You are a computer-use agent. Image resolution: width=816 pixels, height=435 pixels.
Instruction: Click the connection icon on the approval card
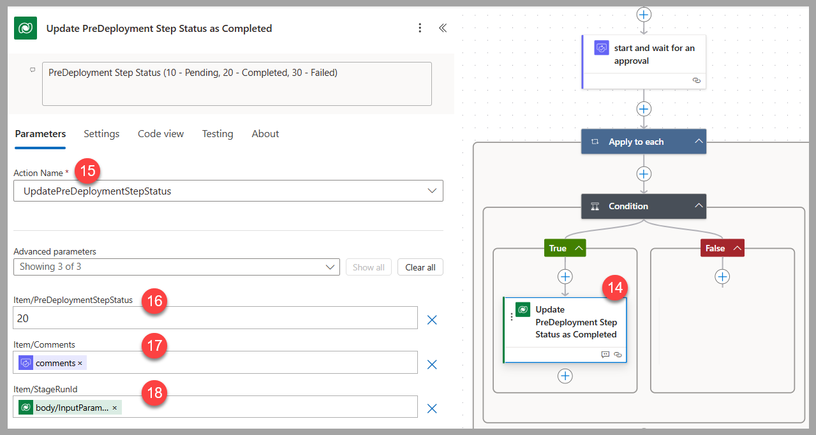696,80
